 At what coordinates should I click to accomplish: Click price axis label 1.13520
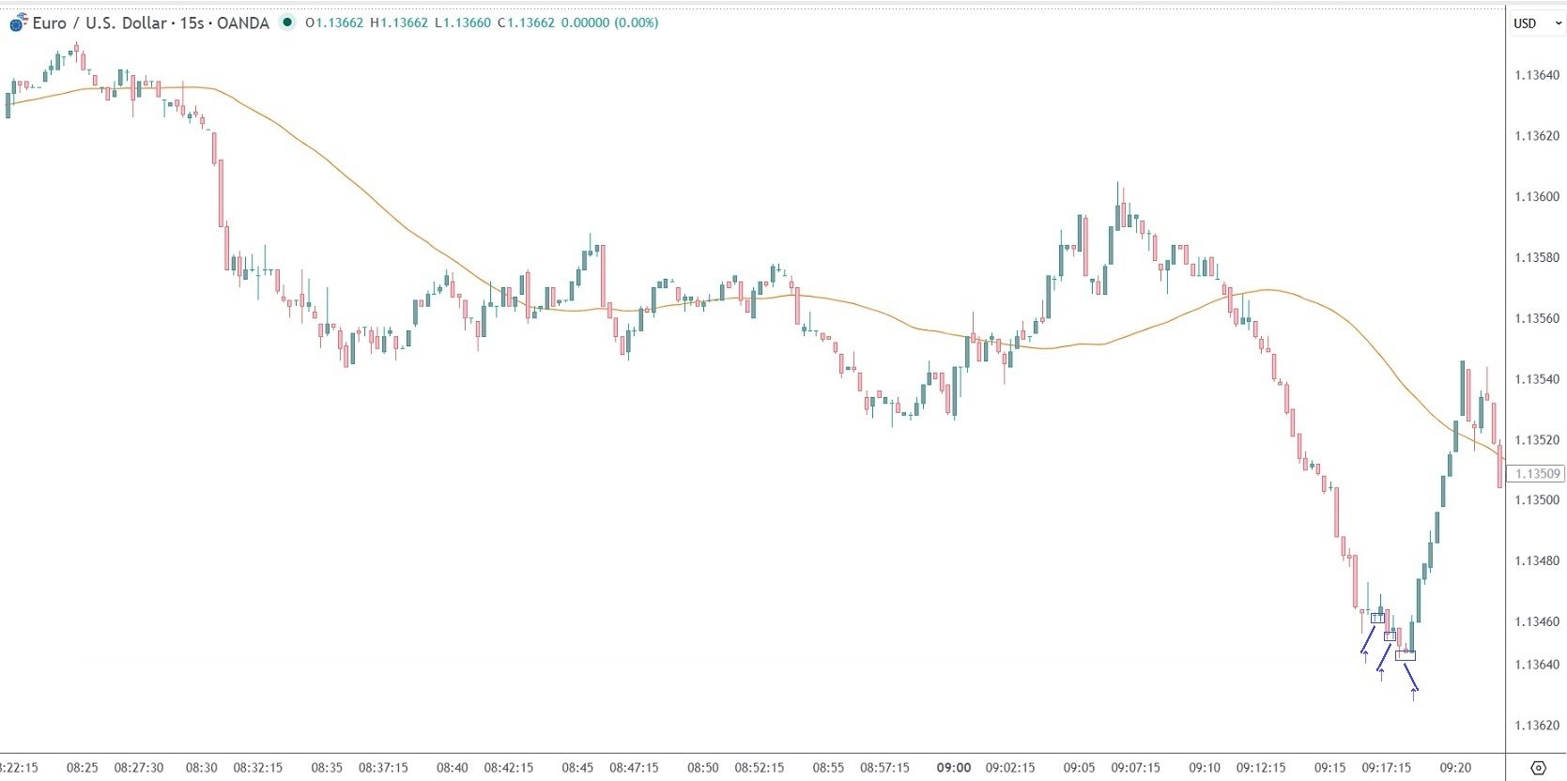[x=1537, y=440]
